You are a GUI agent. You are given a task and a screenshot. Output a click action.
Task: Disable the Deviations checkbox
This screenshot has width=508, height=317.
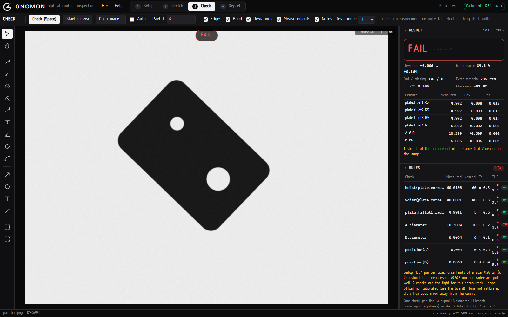(x=248, y=19)
